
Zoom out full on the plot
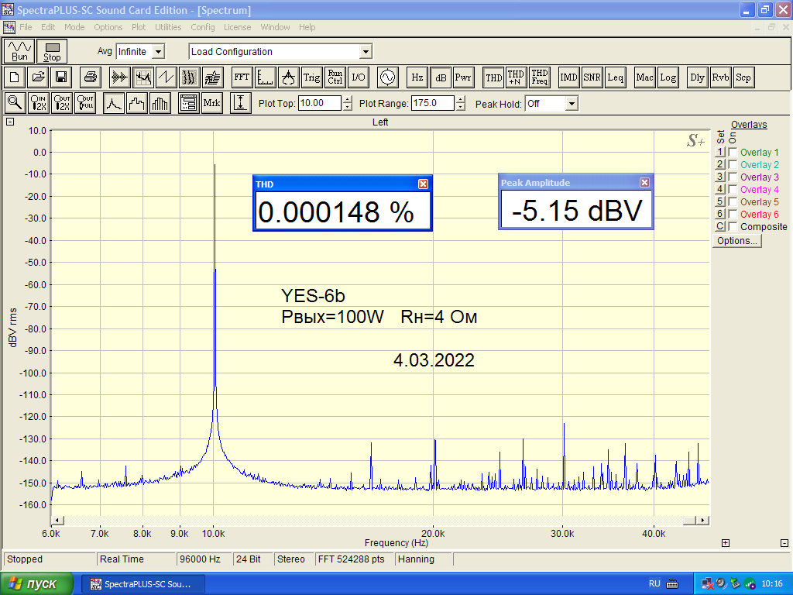click(x=85, y=103)
